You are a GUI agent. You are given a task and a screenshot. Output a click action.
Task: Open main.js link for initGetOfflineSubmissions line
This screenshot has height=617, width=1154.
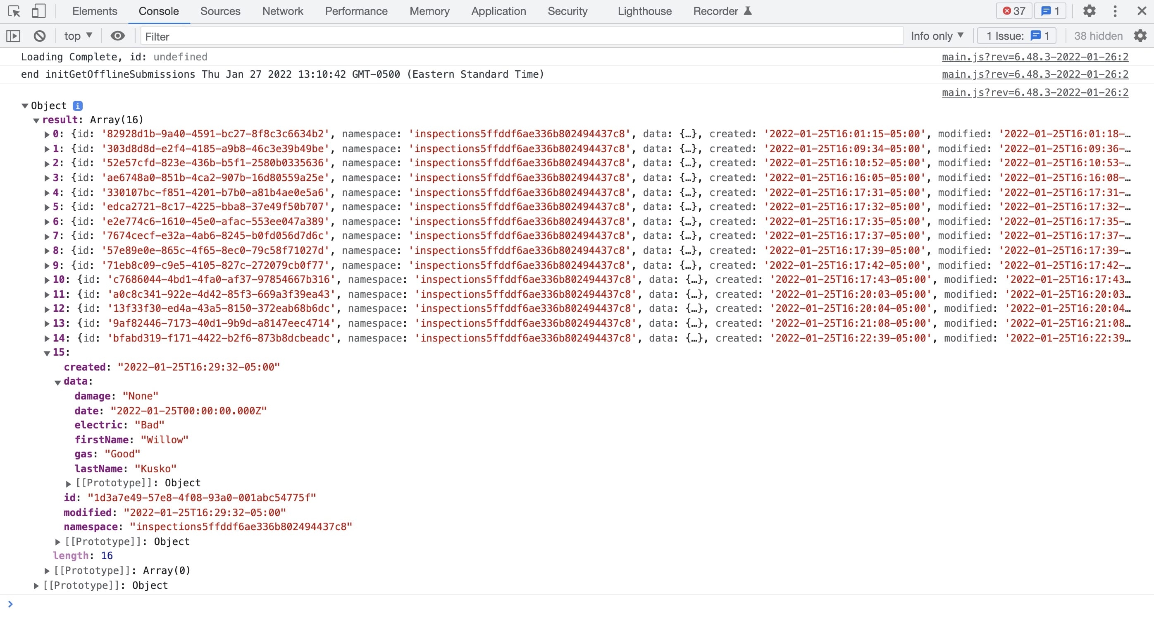(x=1035, y=74)
